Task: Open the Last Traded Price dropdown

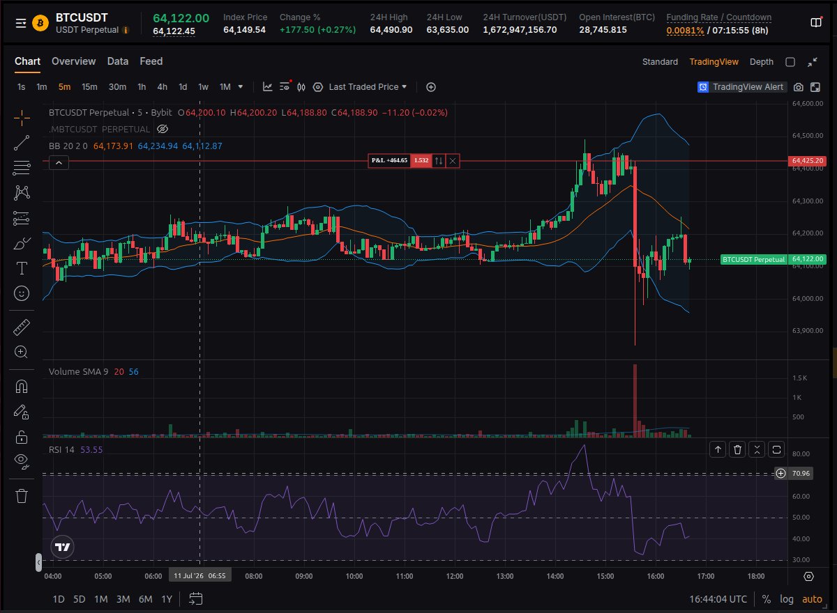Action: click(368, 87)
